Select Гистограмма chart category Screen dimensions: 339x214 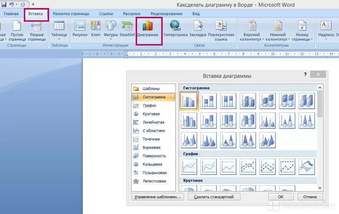pos(153,97)
